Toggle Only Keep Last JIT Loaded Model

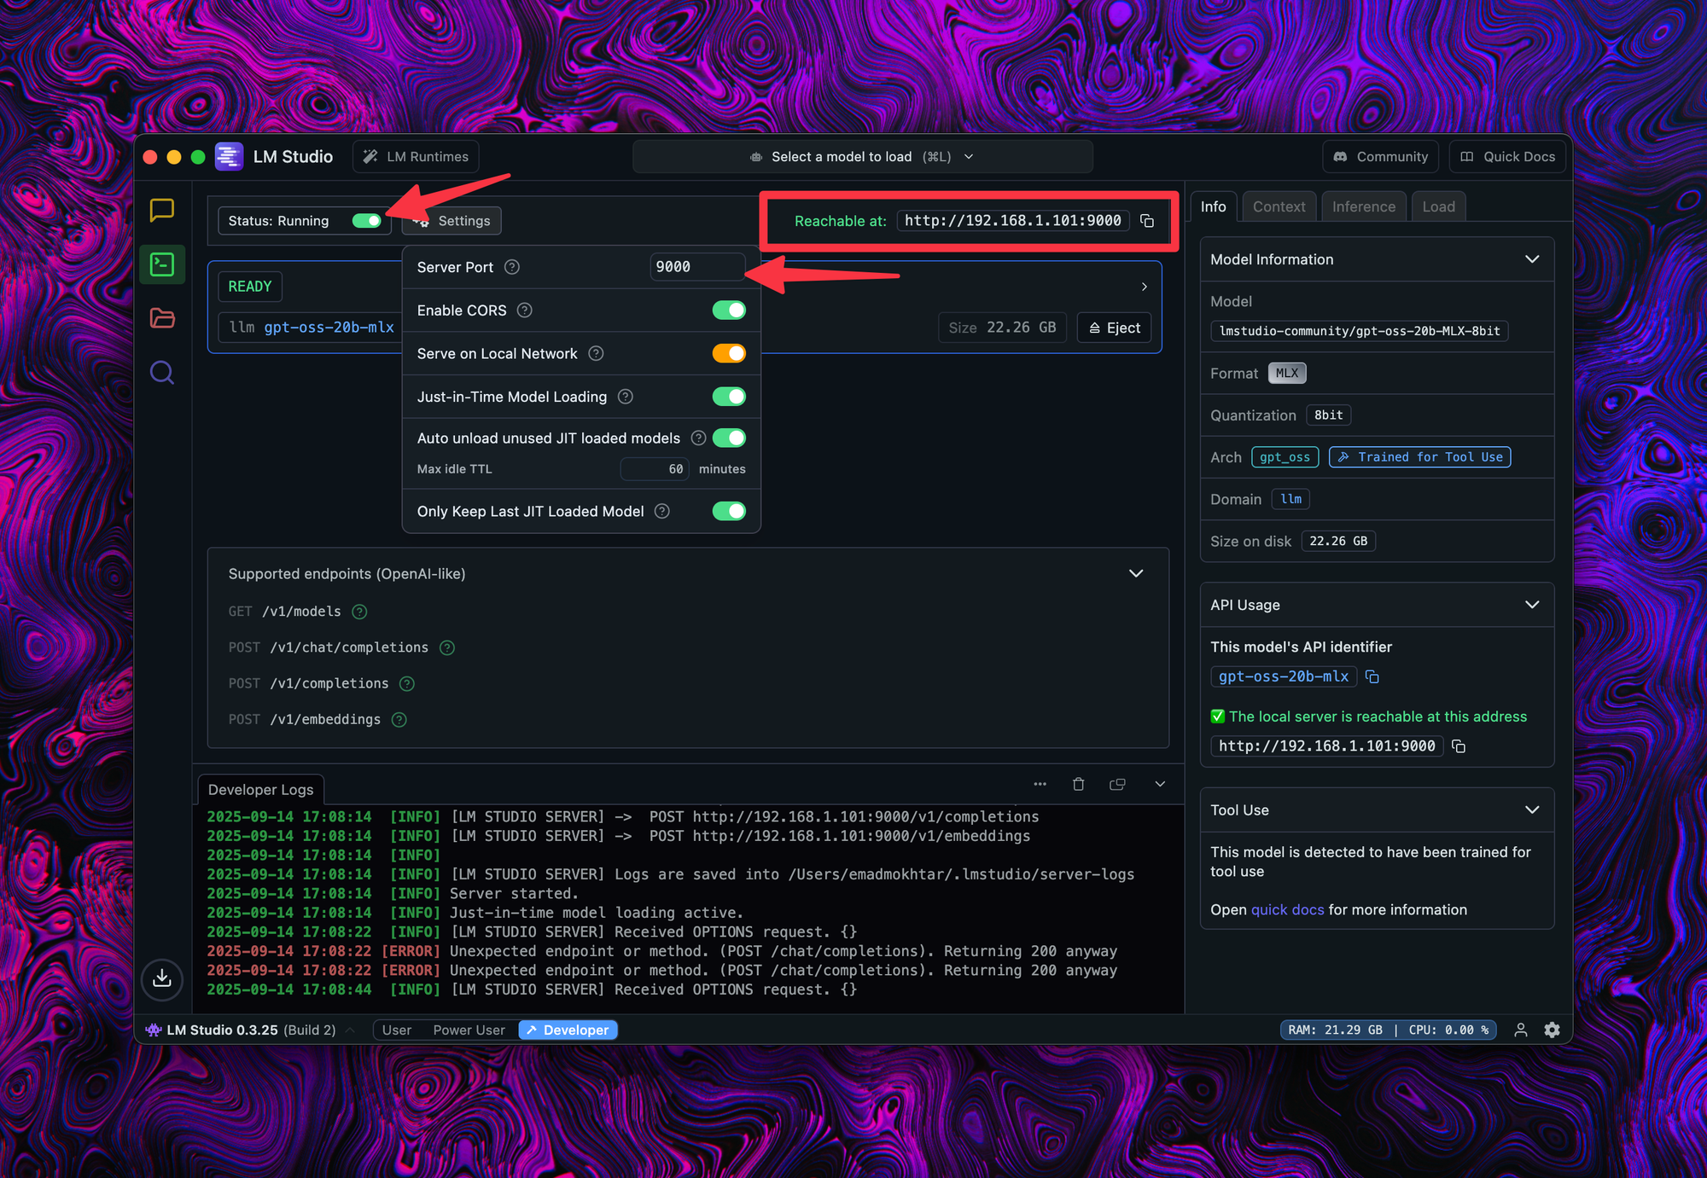point(729,511)
